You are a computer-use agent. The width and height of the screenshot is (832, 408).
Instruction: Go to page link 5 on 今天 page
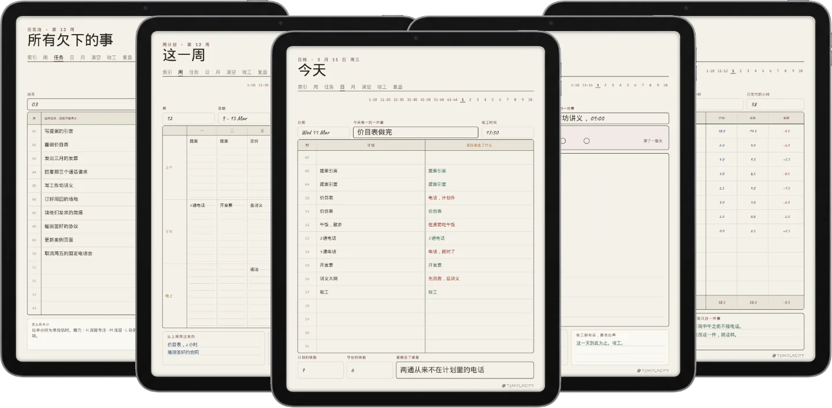pyautogui.click(x=493, y=99)
